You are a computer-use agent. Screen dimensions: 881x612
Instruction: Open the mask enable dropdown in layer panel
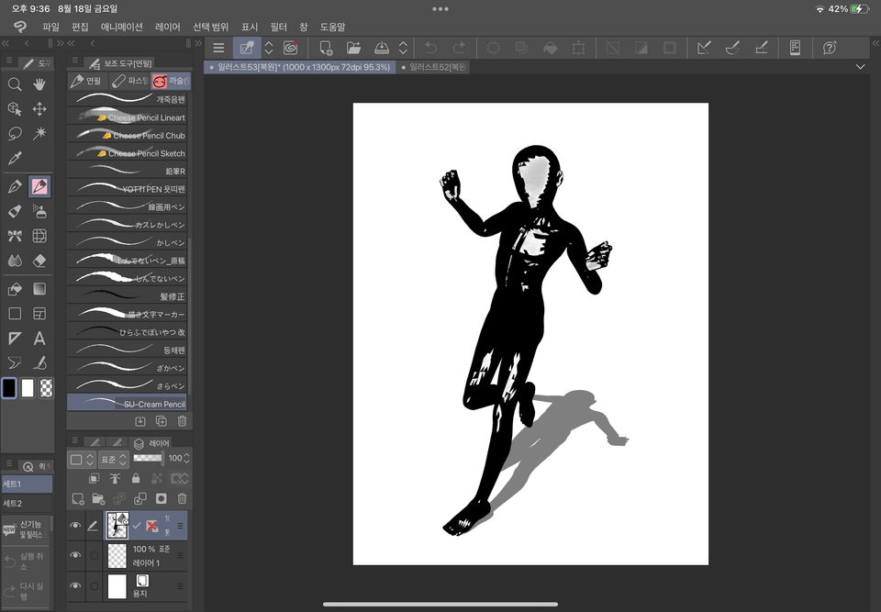(x=180, y=478)
